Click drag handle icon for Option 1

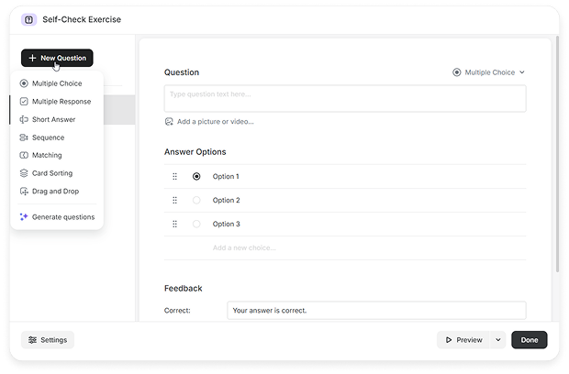pyautogui.click(x=174, y=176)
